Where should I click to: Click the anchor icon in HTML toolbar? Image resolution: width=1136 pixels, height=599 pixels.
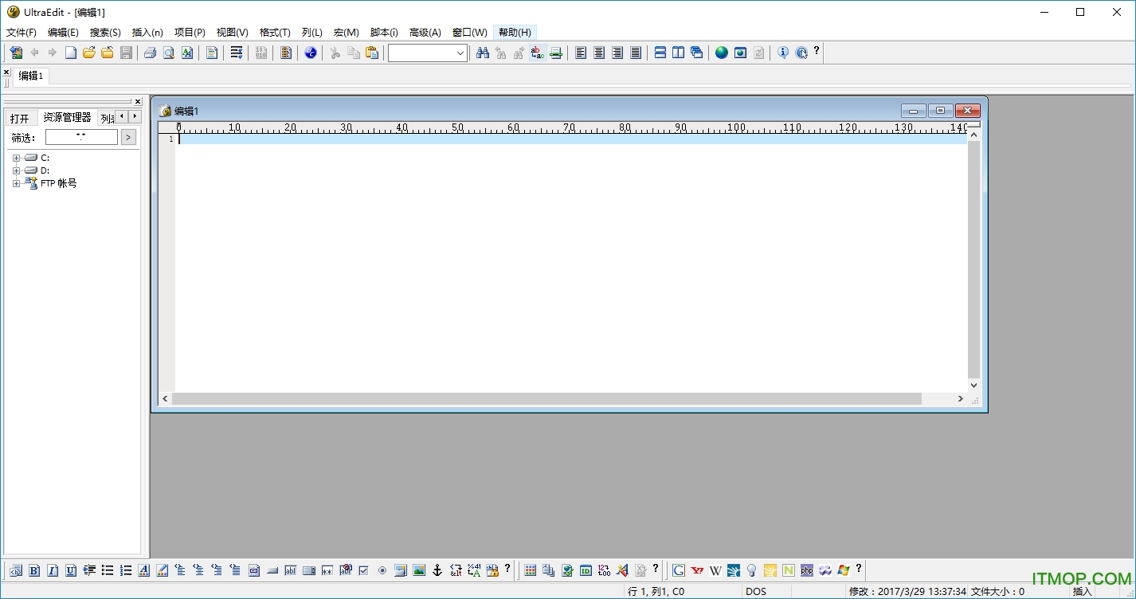coord(437,570)
